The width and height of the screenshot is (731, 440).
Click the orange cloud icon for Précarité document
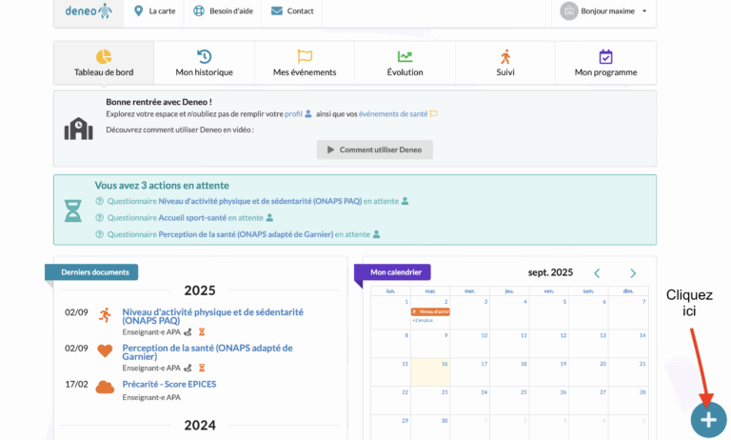105,387
